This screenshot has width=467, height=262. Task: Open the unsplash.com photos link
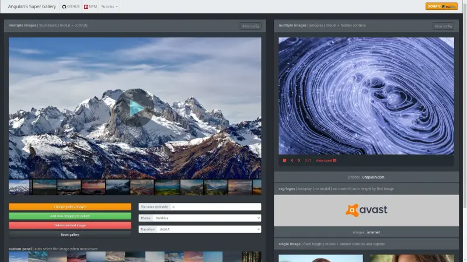[373, 177]
